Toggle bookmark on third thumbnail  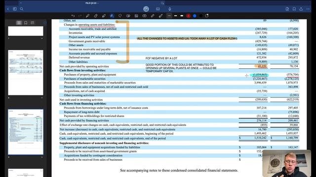pyautogui.click(x=41, y=111)
